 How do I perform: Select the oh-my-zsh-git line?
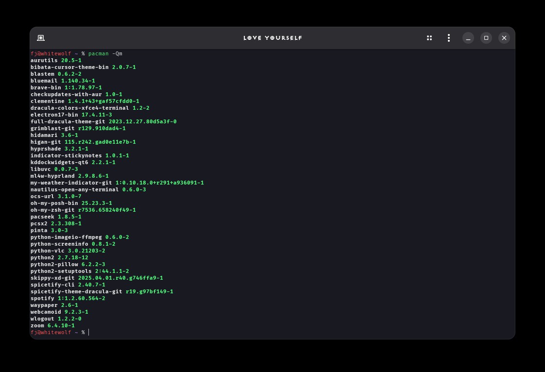click(x=83, y=210)
